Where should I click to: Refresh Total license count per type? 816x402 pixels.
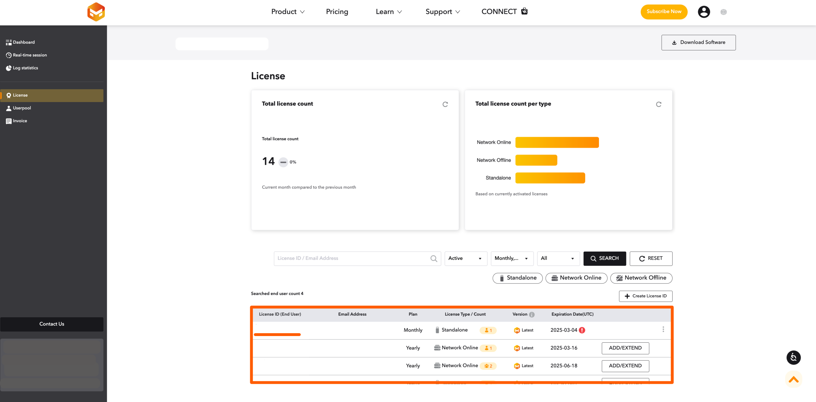659,104
